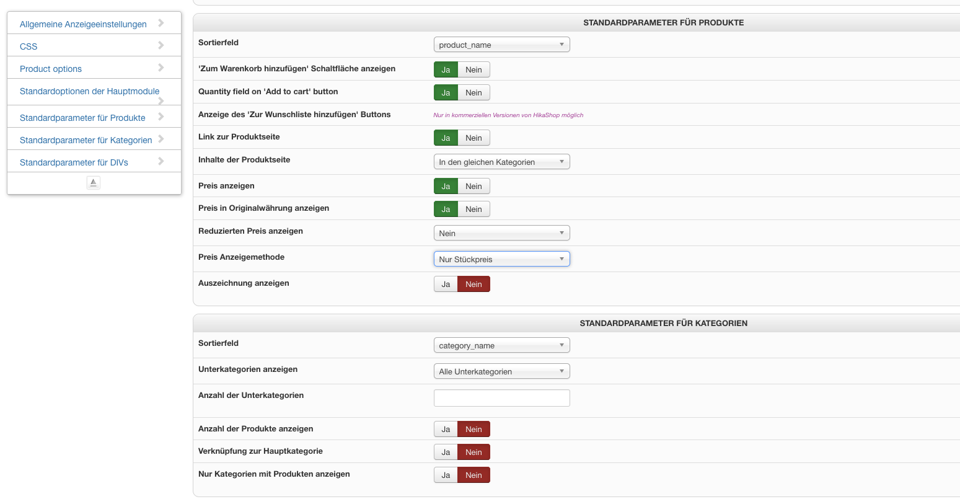
Task: Set 'Zum Warenkorb hinzufügen' Schaltfläche to Nein
Action: click(x=473, y=70)
